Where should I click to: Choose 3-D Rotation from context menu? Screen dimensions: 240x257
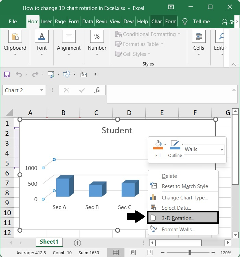[183, 218]
